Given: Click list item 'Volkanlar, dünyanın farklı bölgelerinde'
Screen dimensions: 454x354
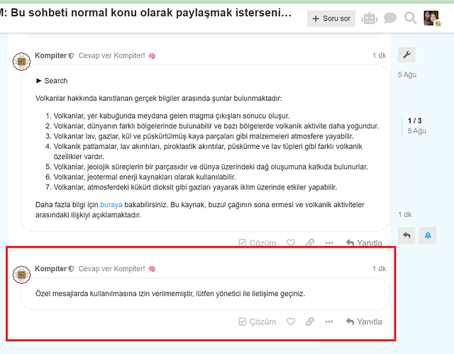Looking at the screenshot, I should (216, 126).
